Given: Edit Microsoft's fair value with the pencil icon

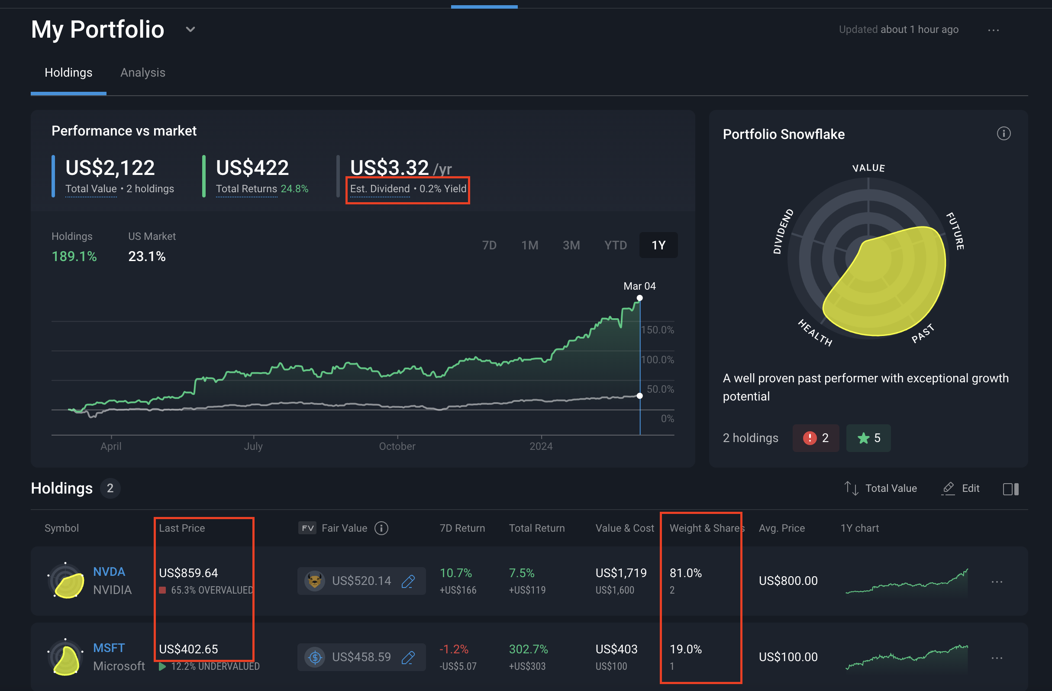Looking at the screenshot, I should tap(408, 657).
